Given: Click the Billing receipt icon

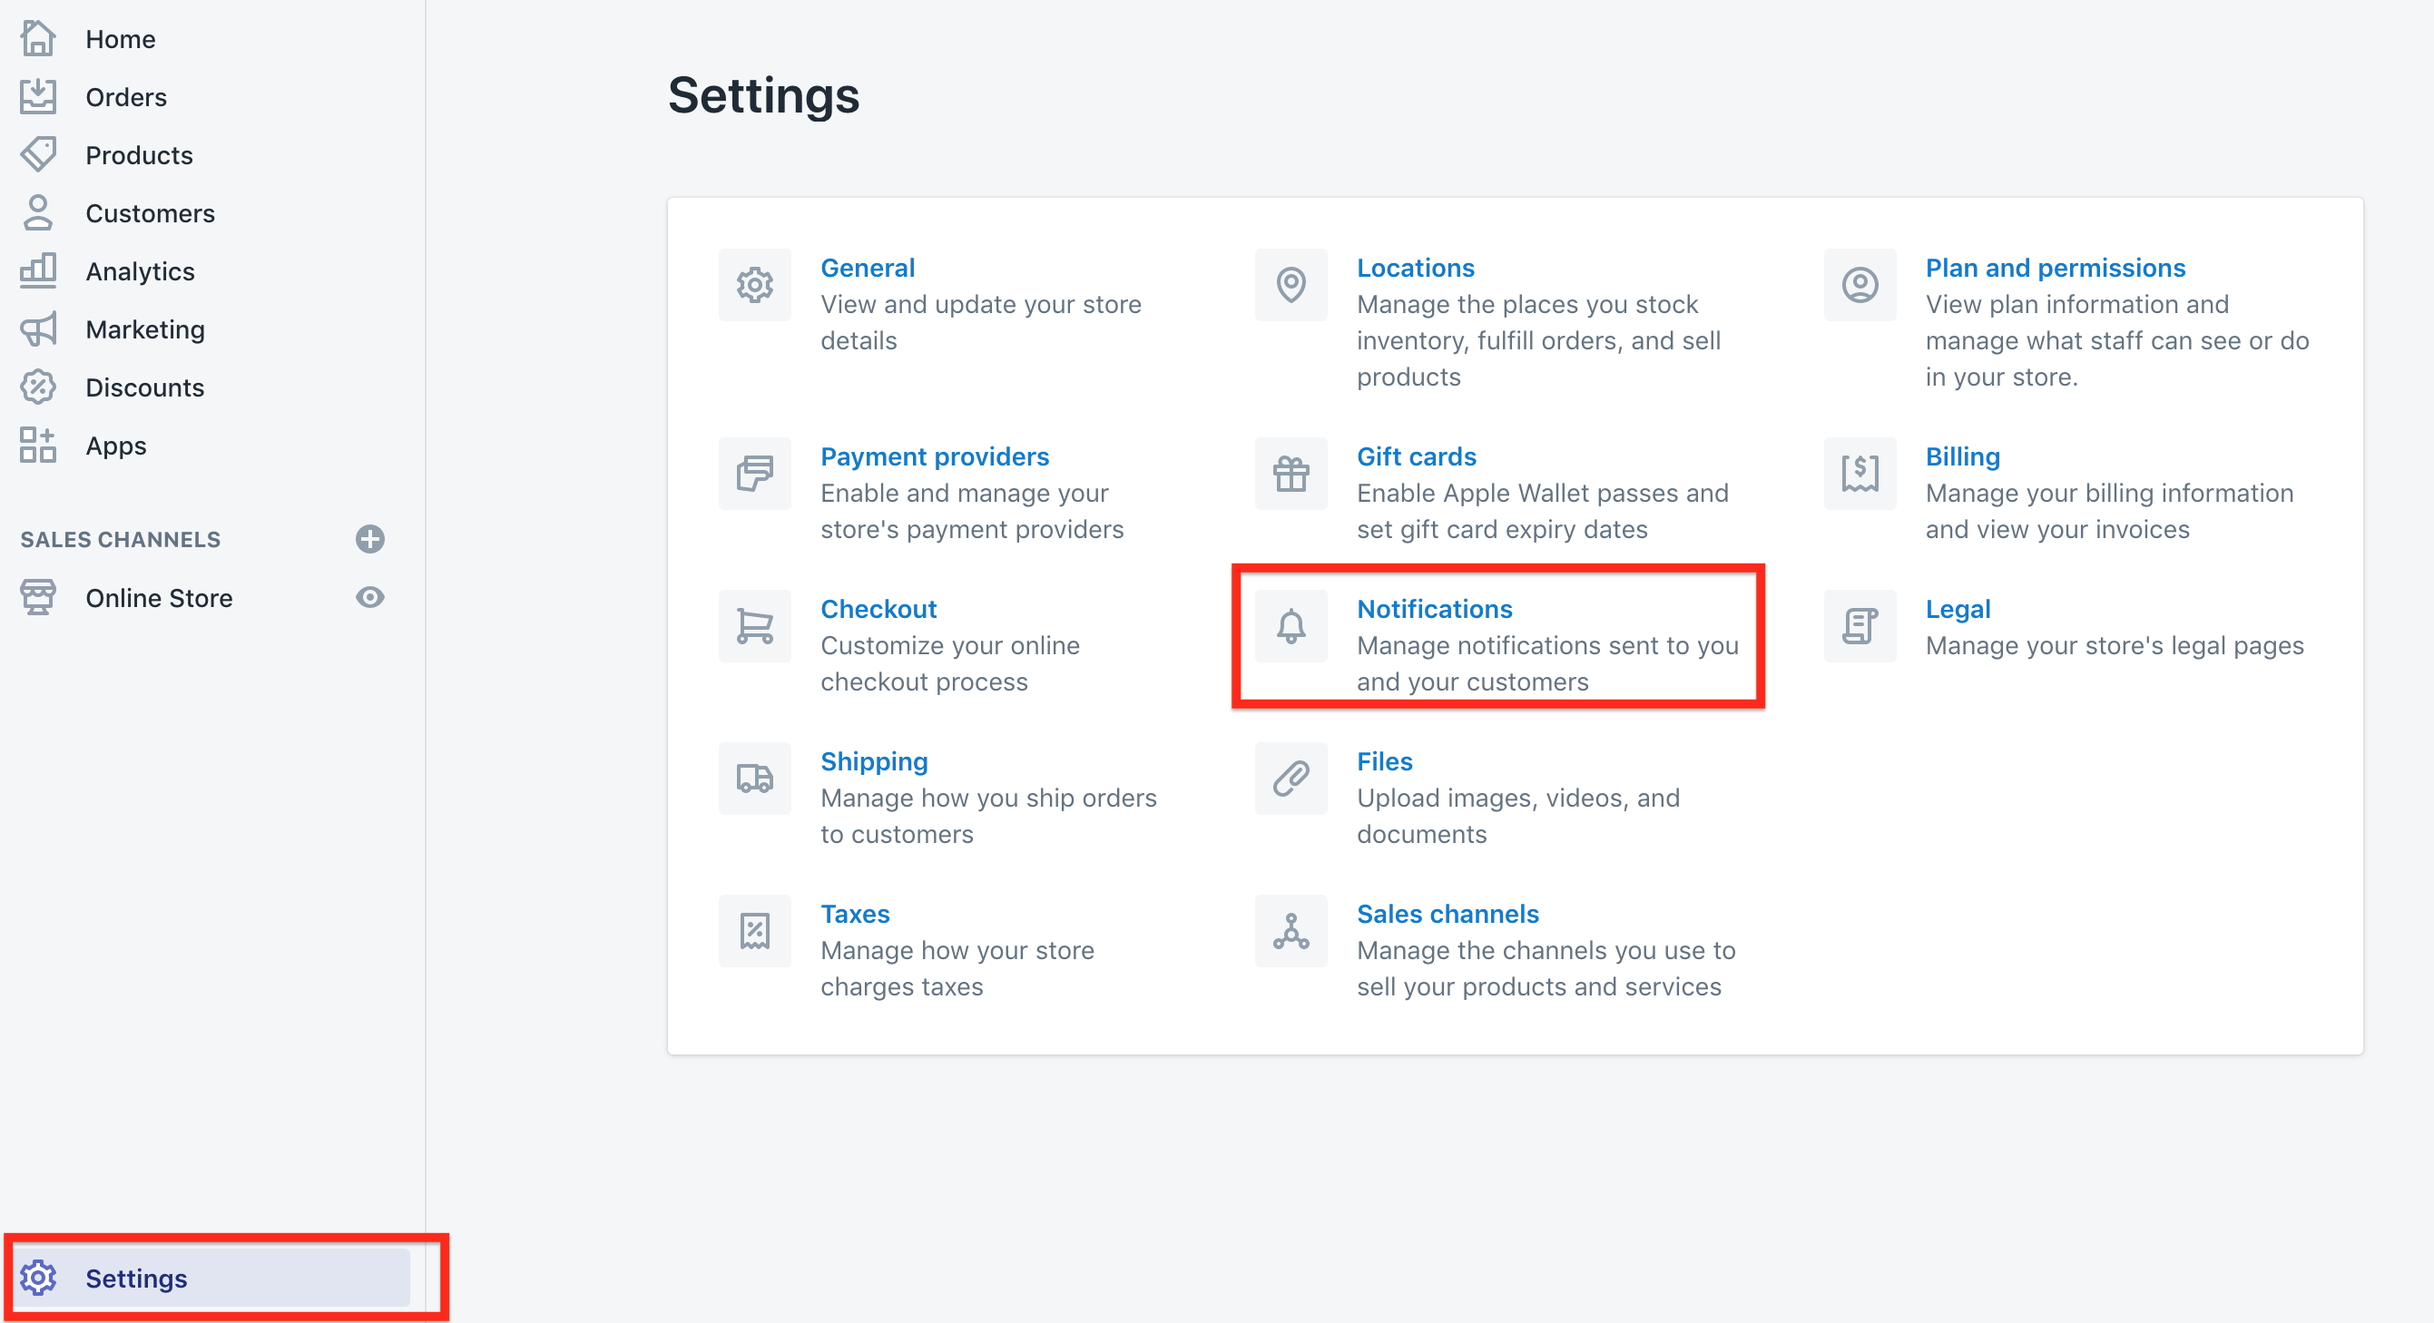Looking at the screenshot, I should tap(1860, 474).
